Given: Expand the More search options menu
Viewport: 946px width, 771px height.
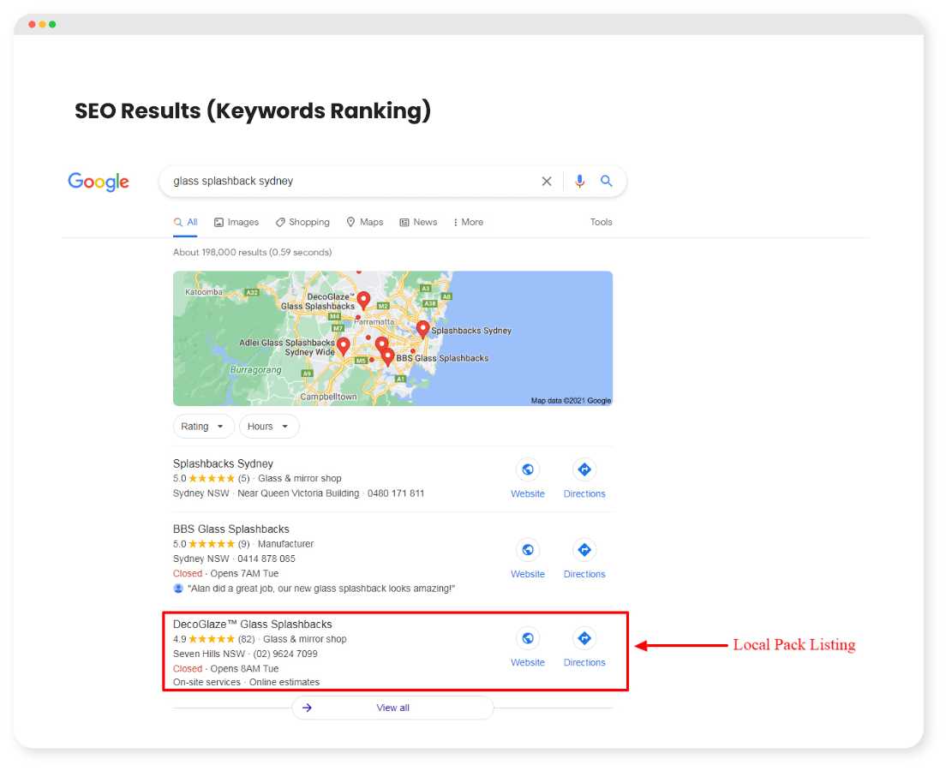Looking at the screenshot, I should tap(468, 222).
